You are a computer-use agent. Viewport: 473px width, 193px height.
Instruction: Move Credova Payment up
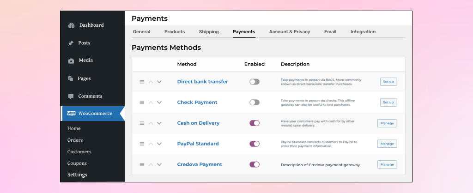tap(151, 165)
